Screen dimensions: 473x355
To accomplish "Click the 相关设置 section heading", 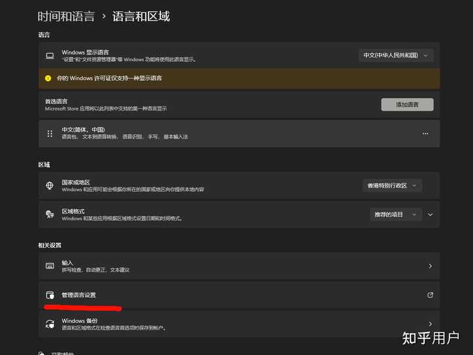I will point(50,245).
